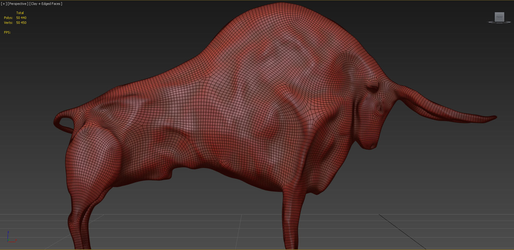The height and width of the screenshot is (250, 514).
Task: Open the [Clay + Edged Faces] shading menu
Action: (x=46, y=4)
